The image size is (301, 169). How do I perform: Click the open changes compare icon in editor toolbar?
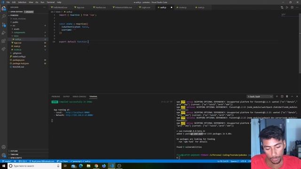click(282, 8)
